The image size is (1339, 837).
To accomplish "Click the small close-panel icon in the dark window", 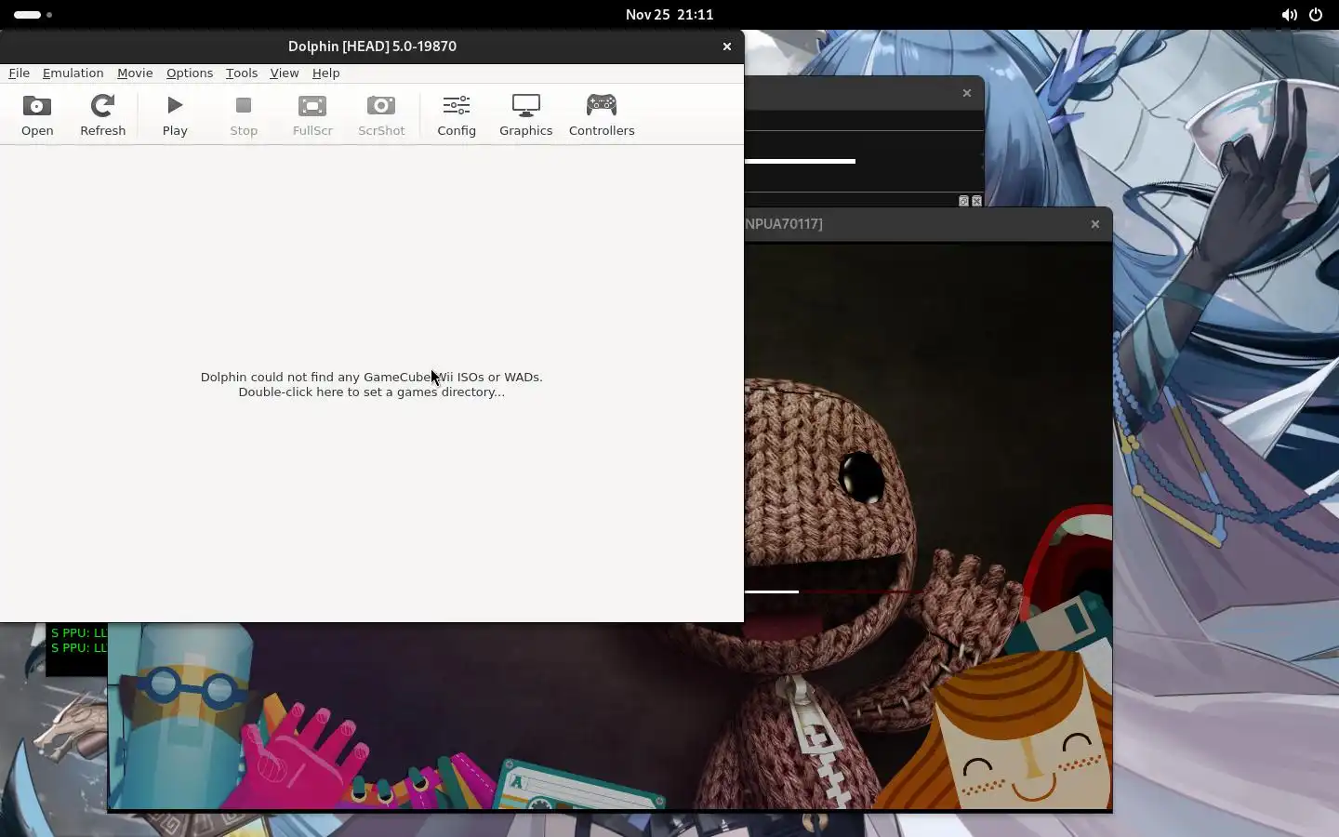I will click(976, 201).
